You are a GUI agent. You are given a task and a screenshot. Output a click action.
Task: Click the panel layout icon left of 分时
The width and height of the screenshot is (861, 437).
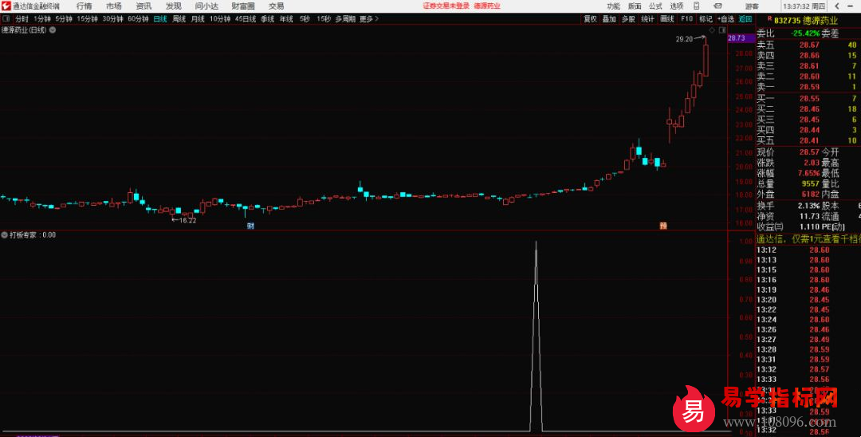coord(6,18)
